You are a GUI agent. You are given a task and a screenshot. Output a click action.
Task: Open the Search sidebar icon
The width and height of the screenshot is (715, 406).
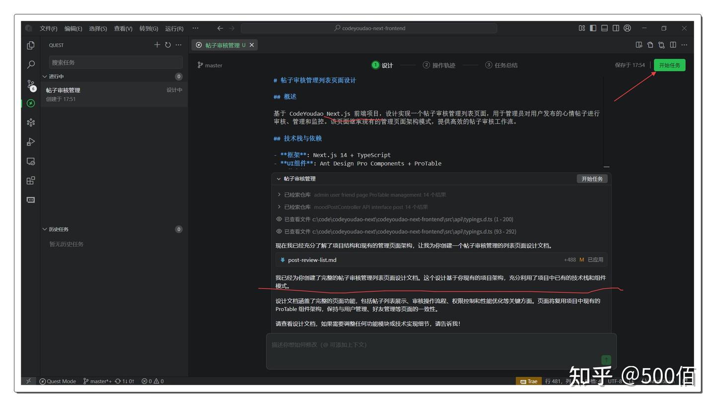click(x=31, y=65)
